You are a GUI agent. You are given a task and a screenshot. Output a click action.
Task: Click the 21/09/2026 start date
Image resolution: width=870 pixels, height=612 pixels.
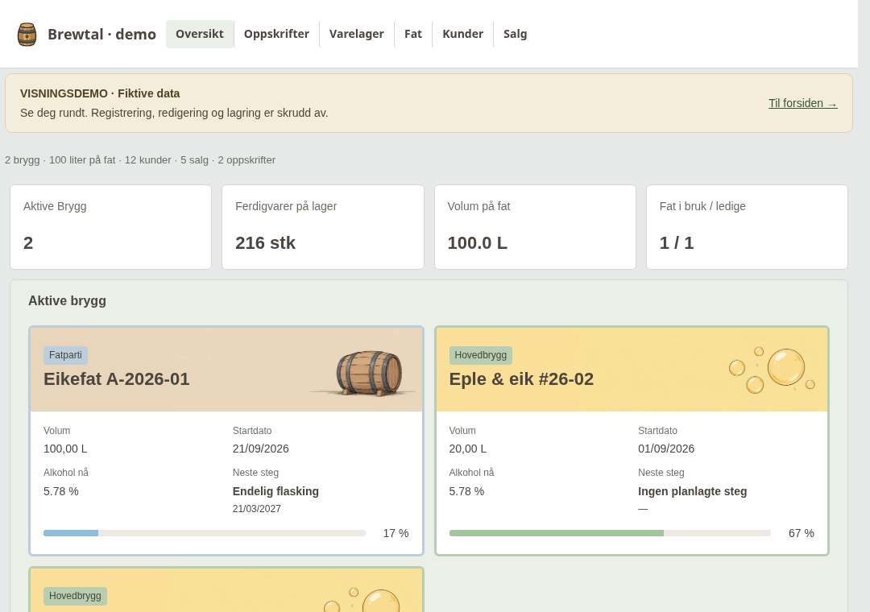pos(261,449)
